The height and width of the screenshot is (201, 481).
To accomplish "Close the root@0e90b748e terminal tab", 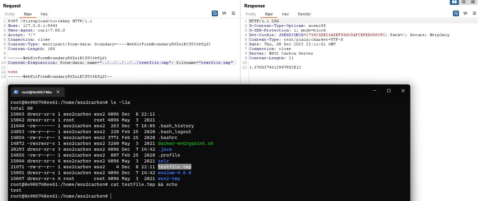I will pos(58,92).
